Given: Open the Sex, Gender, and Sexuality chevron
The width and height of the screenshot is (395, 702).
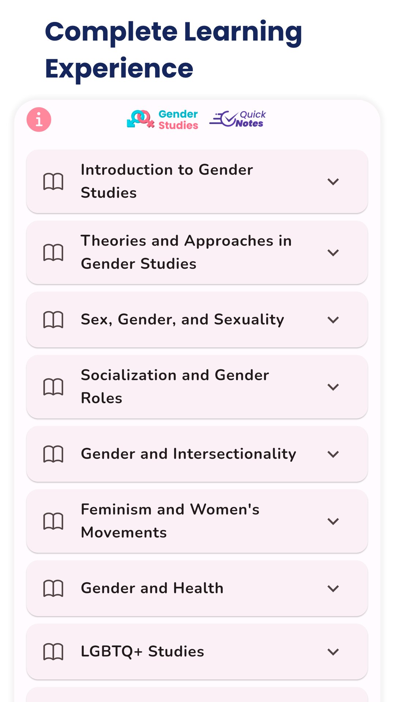Looking at the screenshot, I should [333, 320].
